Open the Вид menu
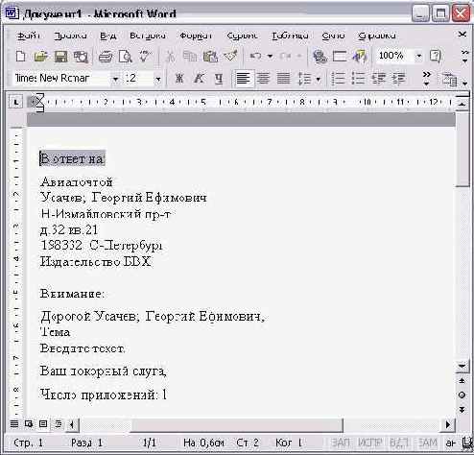Screen dimensions: 474x455 pos(107,36)
